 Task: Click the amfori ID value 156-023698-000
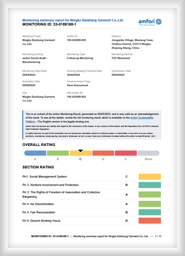76,40
